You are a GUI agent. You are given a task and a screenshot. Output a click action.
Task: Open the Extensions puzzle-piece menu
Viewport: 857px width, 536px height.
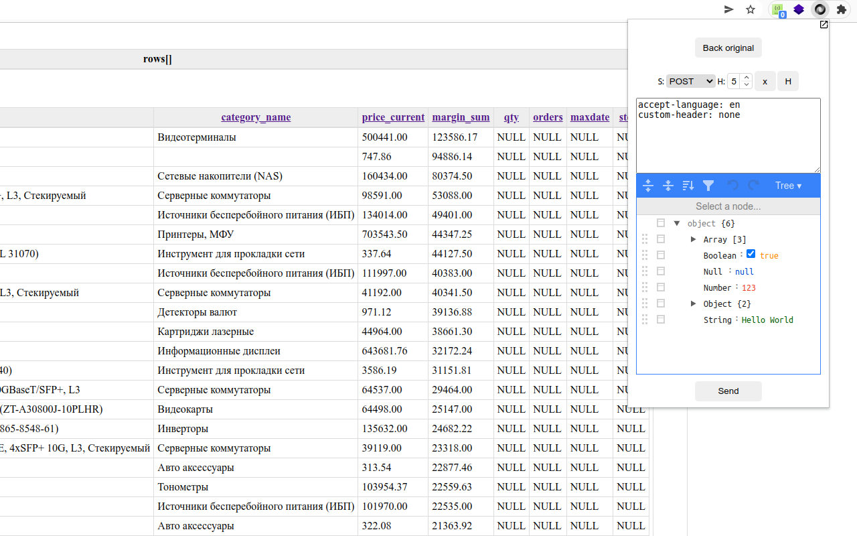(x=842, y=9)
